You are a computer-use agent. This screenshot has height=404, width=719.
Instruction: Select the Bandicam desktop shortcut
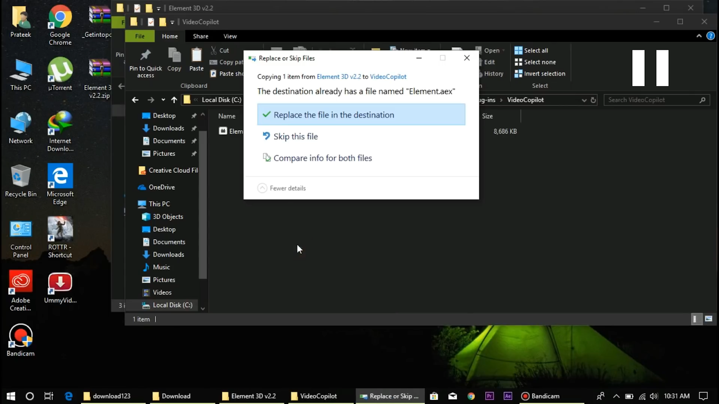21,340
